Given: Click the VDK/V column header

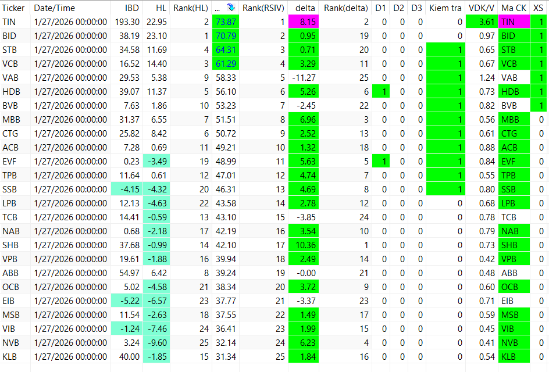Looking at the screenshot, I should point(482,8).
